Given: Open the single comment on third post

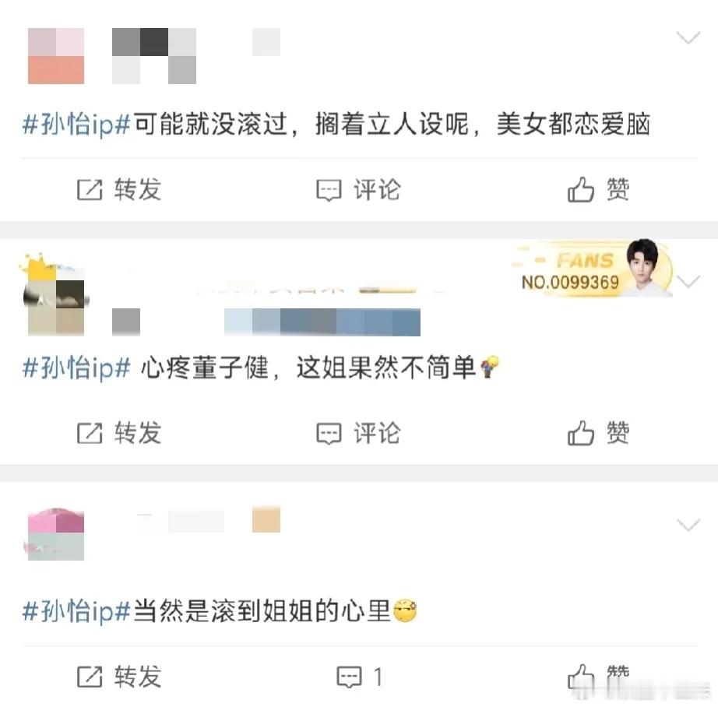Looking at the screenshot, I should click(360, 677).
